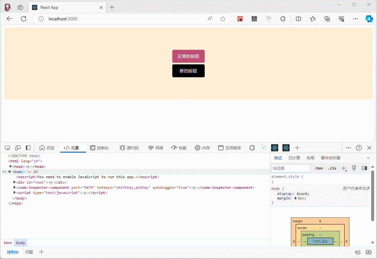377x259 pixels.
Task: Expand the head element node
Action: 11,166
